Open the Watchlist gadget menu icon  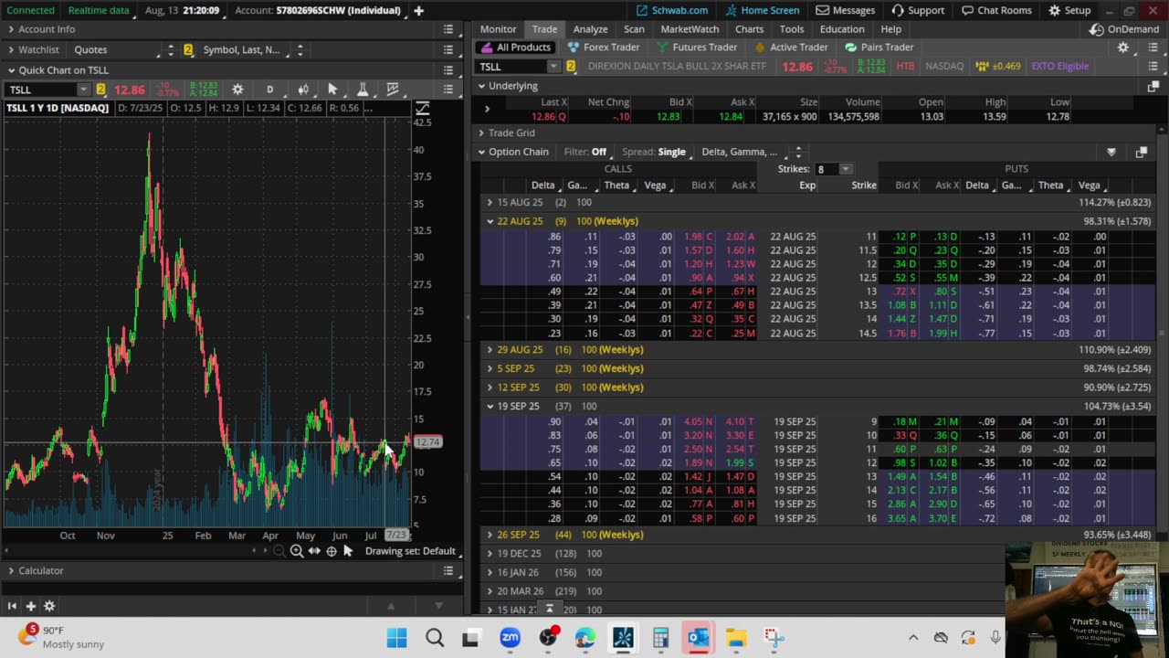pyautogui.click(x=448, y=49)
